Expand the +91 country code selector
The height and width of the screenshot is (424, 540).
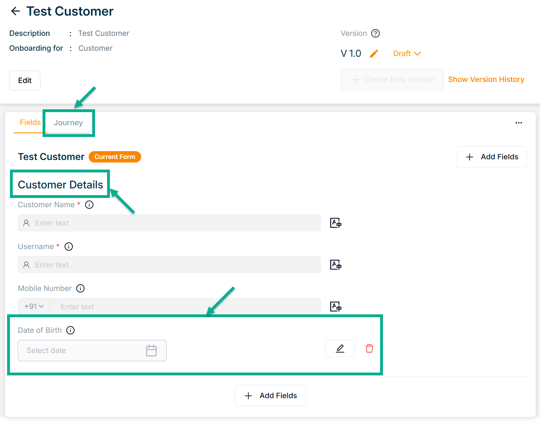coord(34,307)
